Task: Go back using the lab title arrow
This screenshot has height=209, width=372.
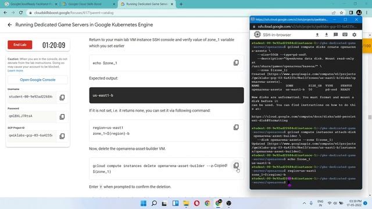Action: [9, 24]
